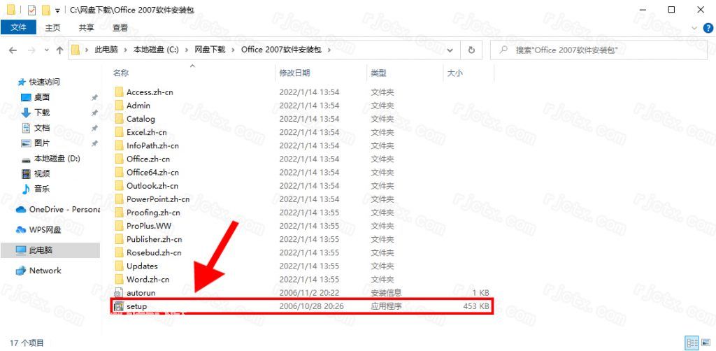The height and width of the screenshot is (351, 716).
Task: Select 图片 in navigation pane
Action: [x=41, y=143]
